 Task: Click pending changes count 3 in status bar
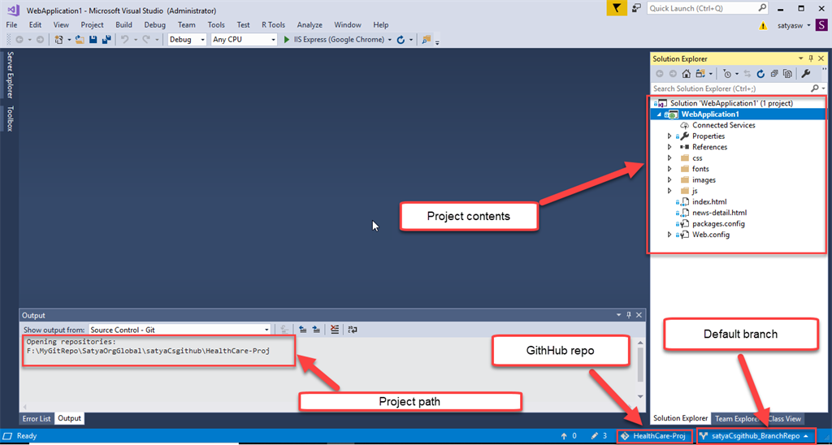click(x=599, y=436)
